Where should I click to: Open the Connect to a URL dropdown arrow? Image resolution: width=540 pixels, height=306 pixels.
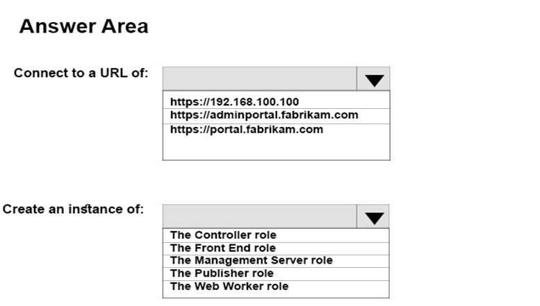pos(373,78)
